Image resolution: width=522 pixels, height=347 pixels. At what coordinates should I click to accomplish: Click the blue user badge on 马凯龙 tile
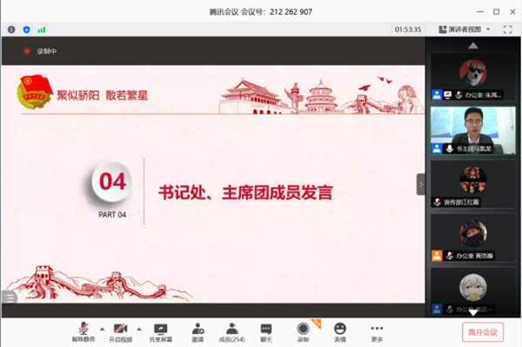pyautogui.click(x=437, y=149)
